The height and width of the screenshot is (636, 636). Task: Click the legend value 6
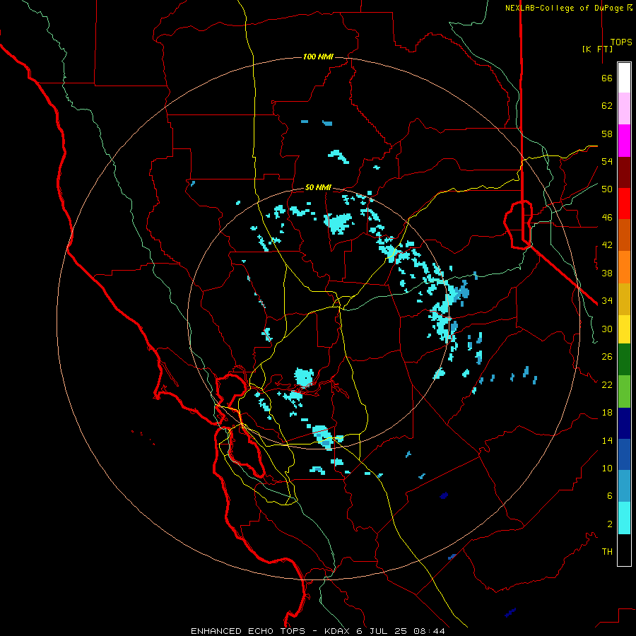(610, 496)
